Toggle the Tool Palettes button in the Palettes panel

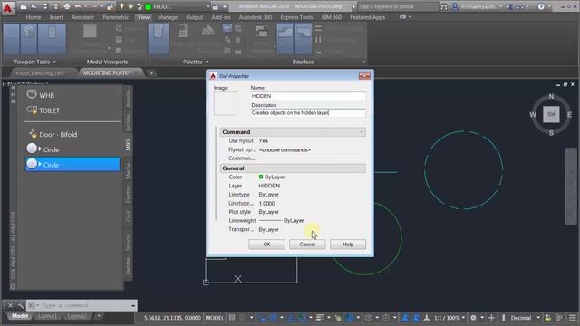click(159, 39)
